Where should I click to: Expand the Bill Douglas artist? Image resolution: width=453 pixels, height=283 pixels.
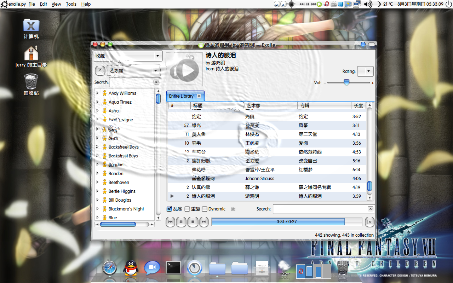(x=97, y=200)
